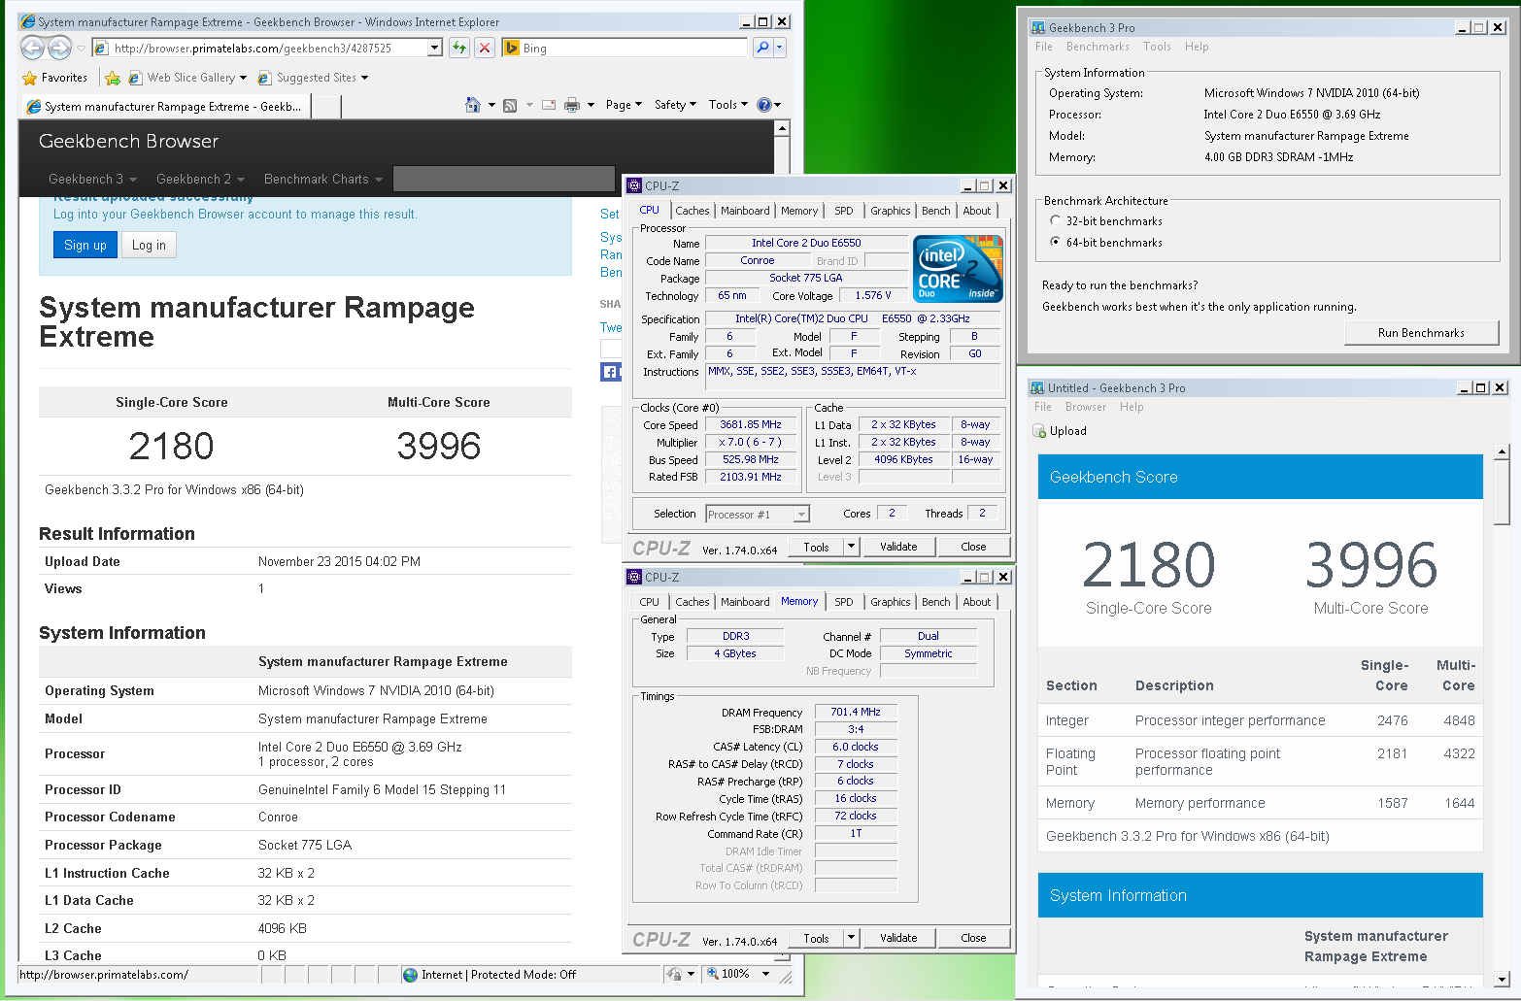The width and height of the screenshot is (1521, 1001).
Task: Click the IE address bar URL field
Action: 260,48
